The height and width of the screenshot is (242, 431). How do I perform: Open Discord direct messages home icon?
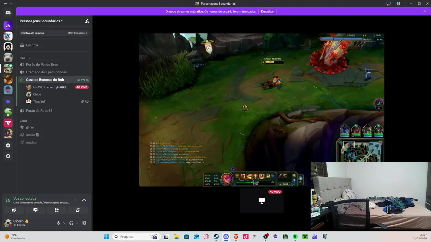point(8,13)
